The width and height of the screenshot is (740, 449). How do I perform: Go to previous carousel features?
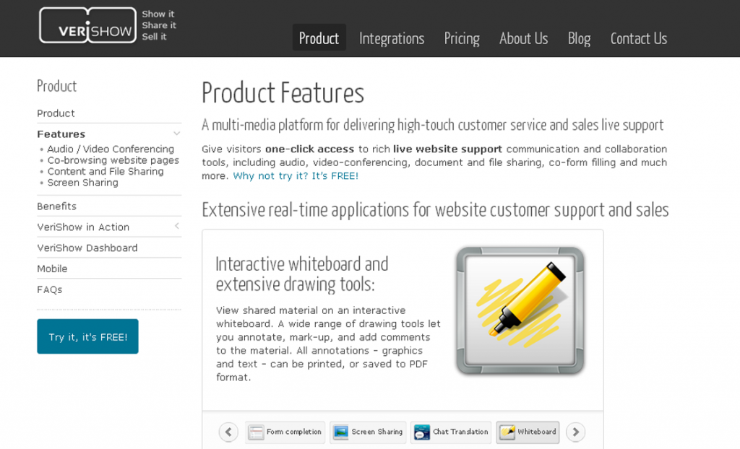[x=228, y=432]
